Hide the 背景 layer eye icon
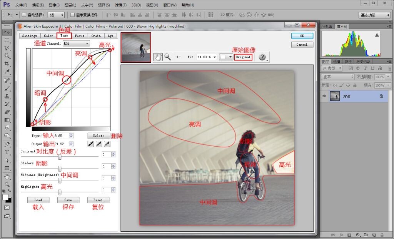This screenshot has height=239, width=394. pos(324,96)
